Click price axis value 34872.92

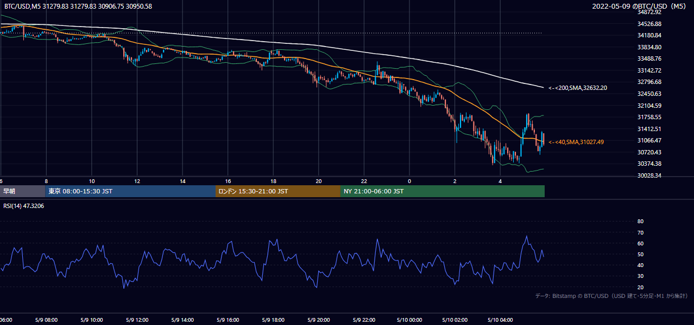click(649, 12)
